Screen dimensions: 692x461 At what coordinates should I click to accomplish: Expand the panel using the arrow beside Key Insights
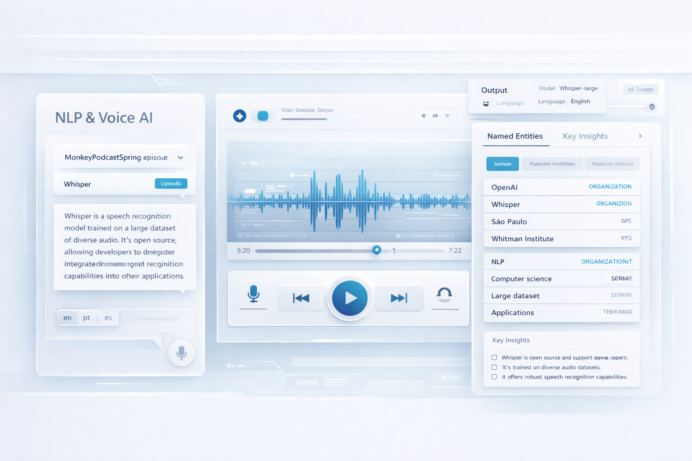pyautogui.click(x=640, y=136)
